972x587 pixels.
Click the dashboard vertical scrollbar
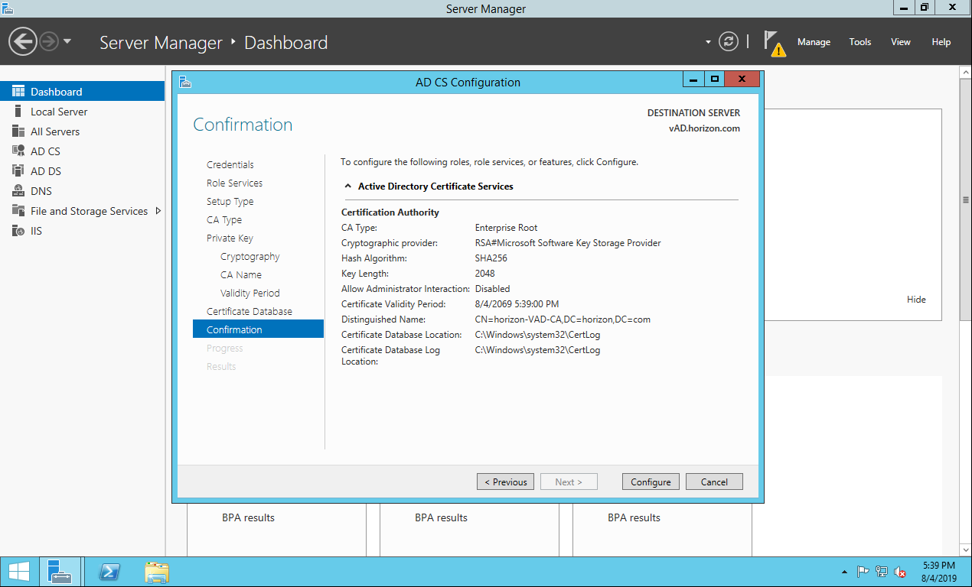pos(965,200)
